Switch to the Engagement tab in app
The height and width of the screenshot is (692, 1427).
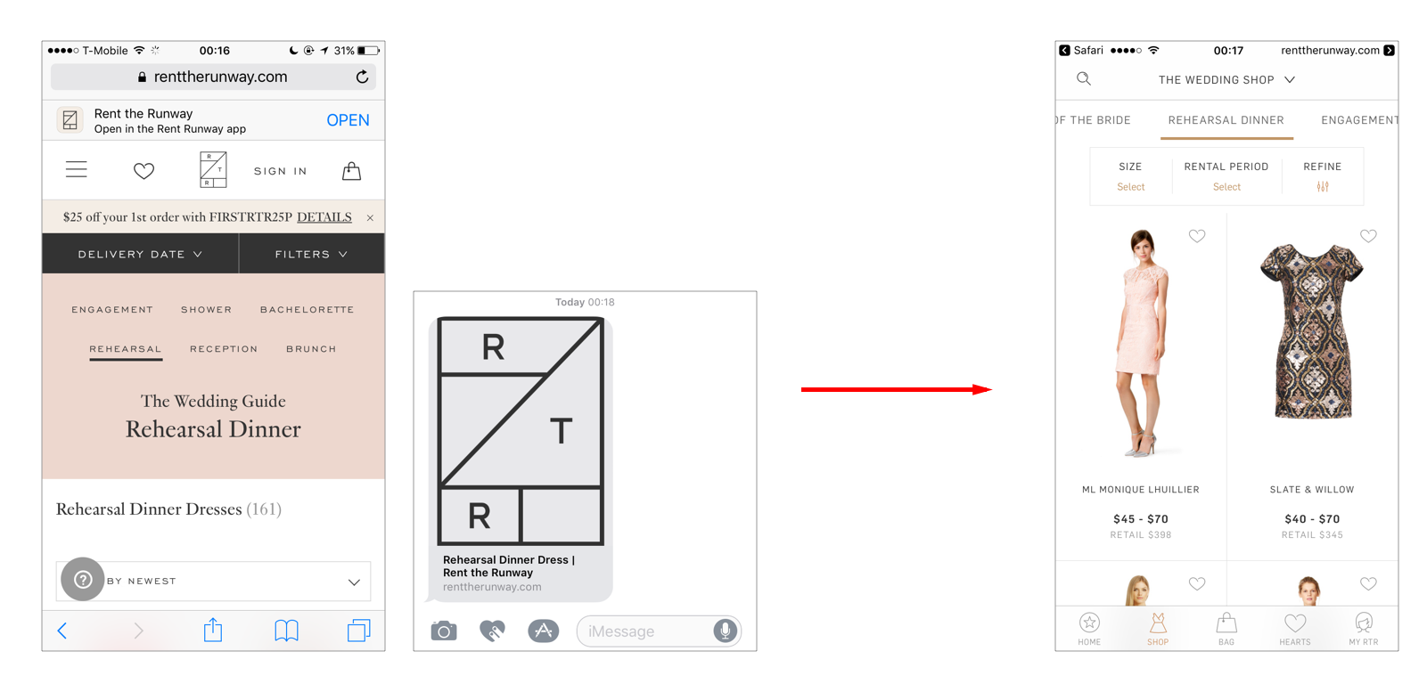[1358, 120]
